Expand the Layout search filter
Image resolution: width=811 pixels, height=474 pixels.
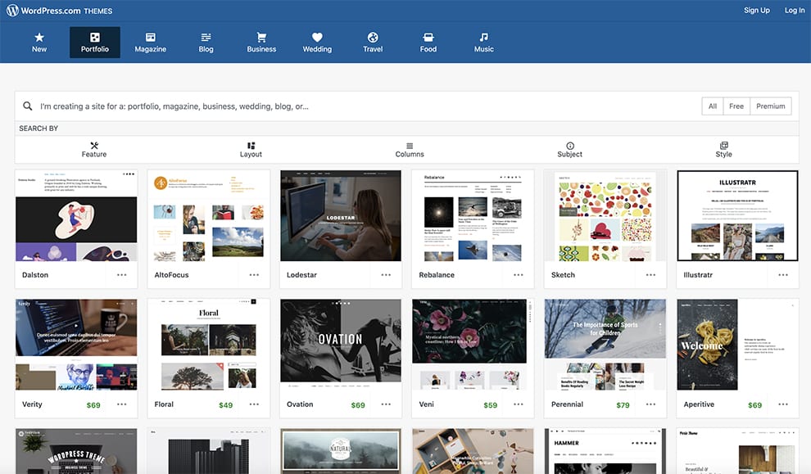[x=251, y=150]
